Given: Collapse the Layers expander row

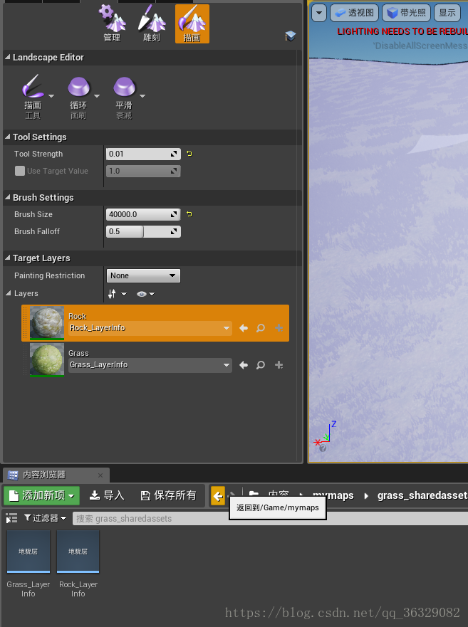Looking at the screenshot, I should (9, 293).
